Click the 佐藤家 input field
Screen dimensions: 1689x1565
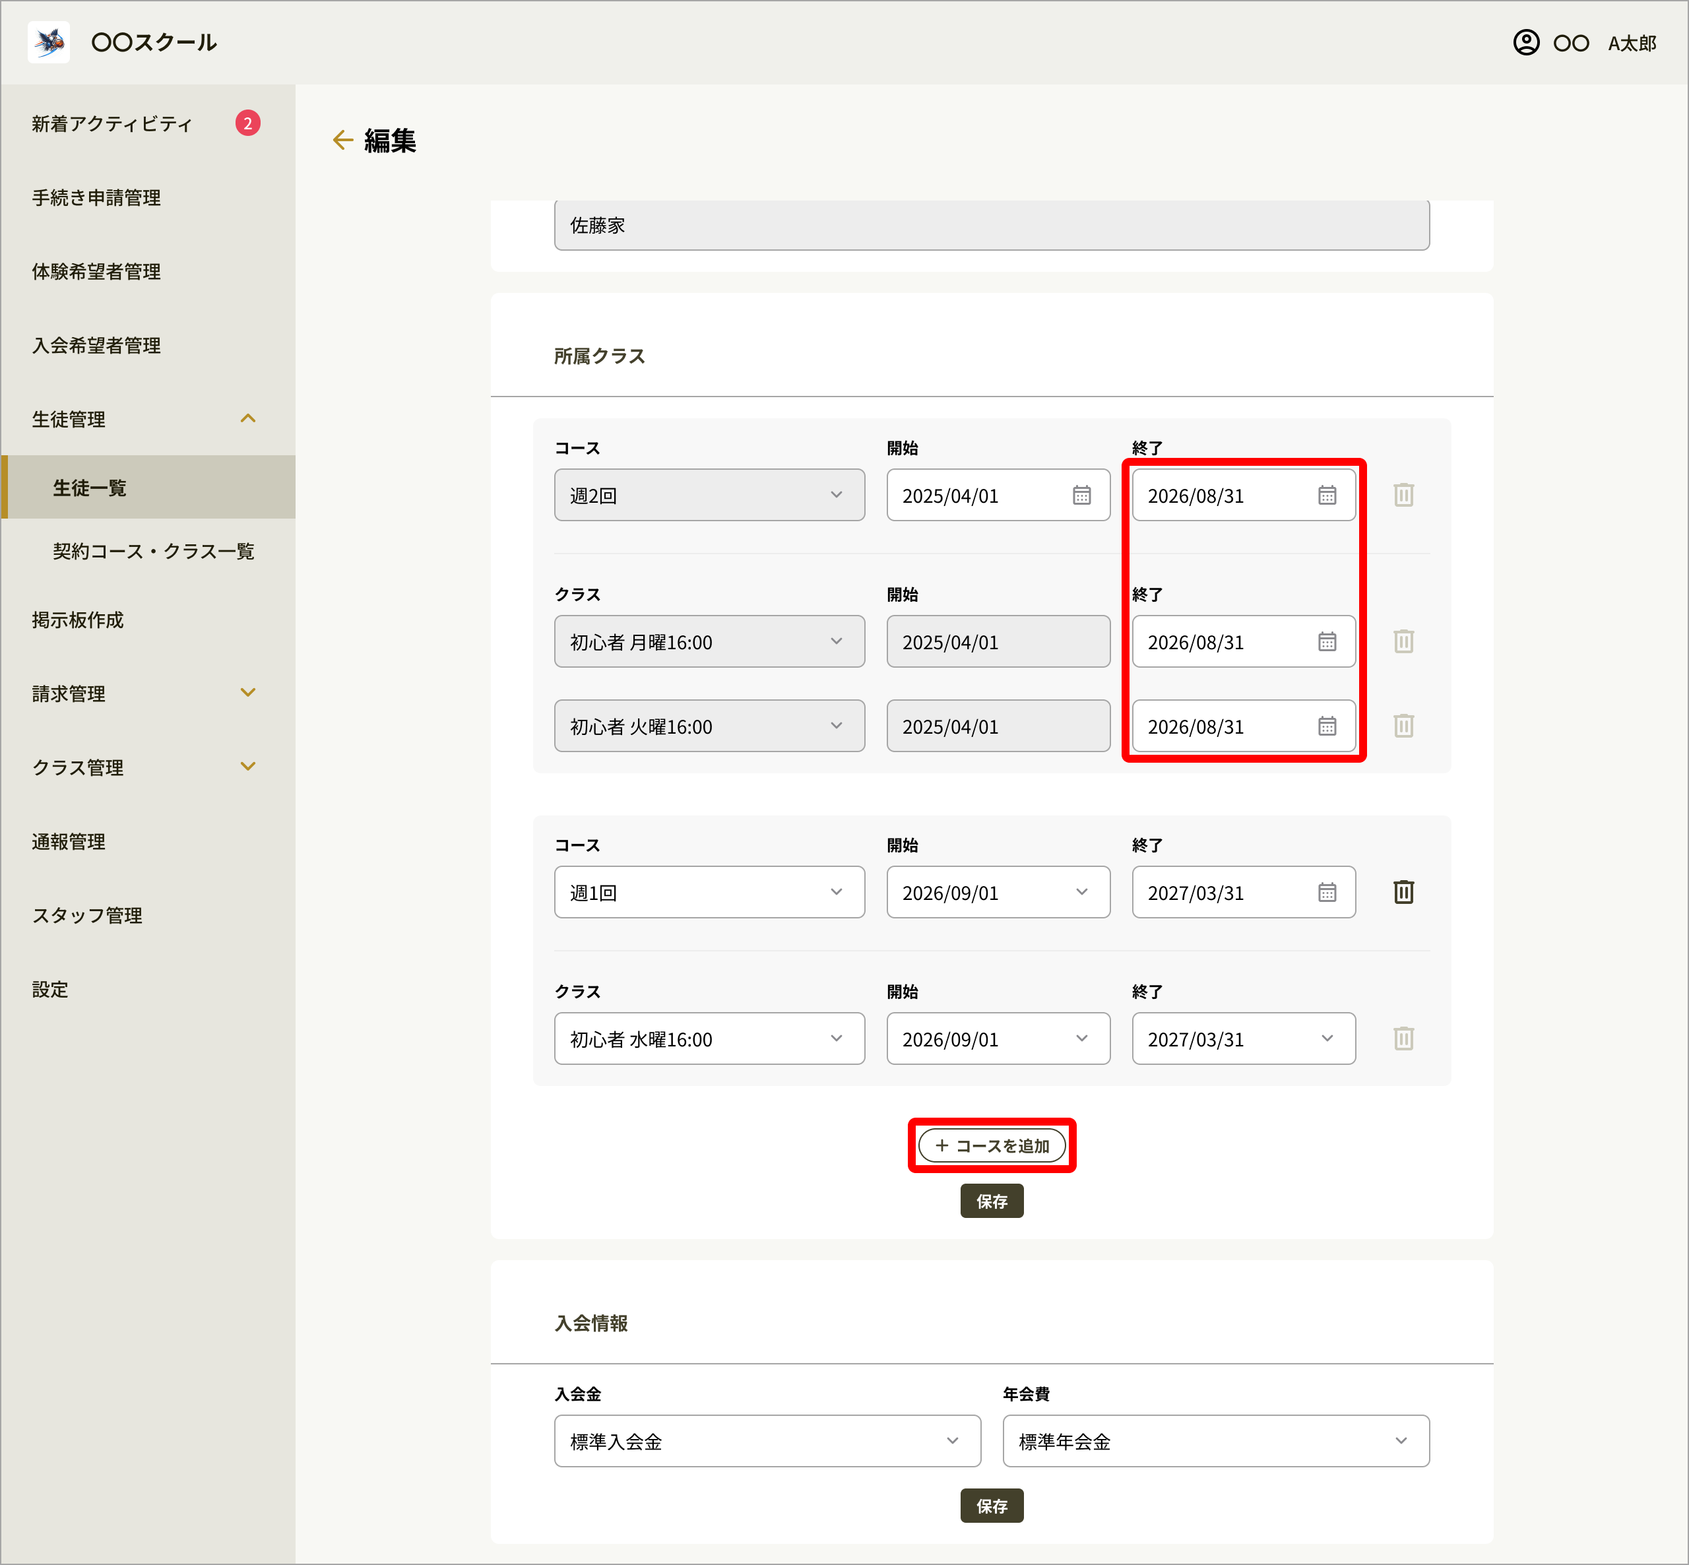pyautogui.click(x=992, y=225)
